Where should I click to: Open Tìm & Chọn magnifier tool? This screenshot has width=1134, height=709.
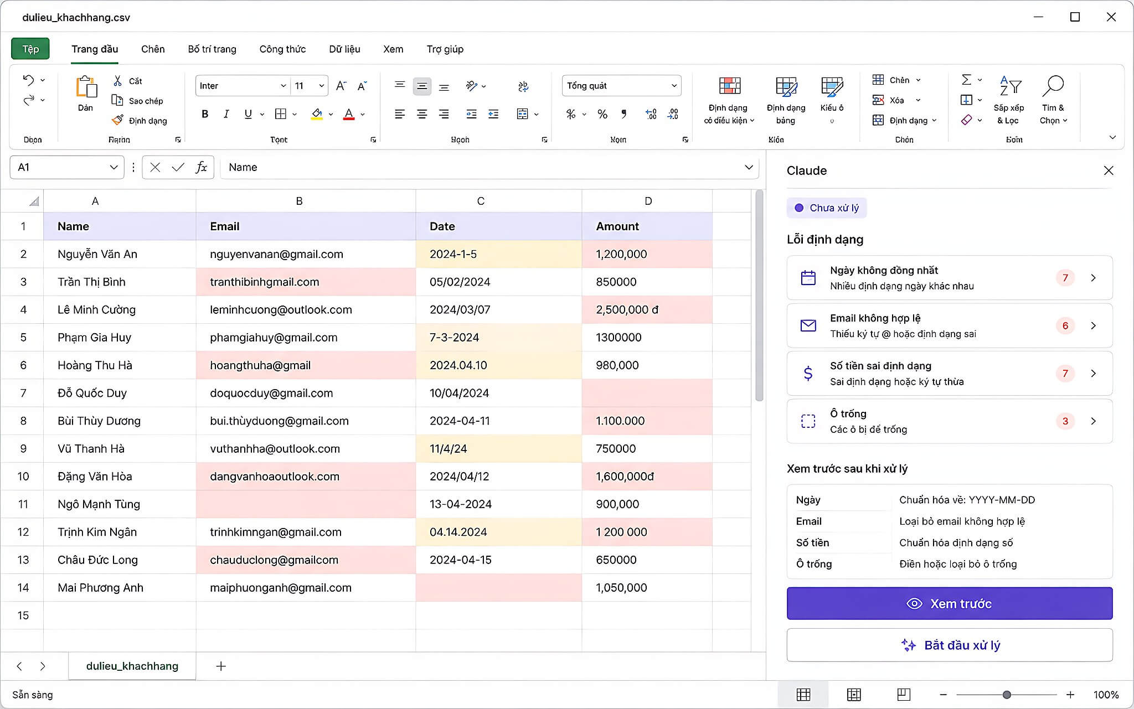pyautogui.click(x=1053, y=100)
